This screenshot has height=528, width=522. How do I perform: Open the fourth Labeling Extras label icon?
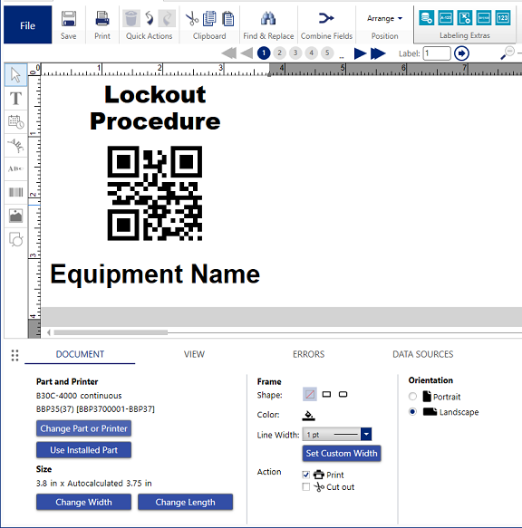click(x=484, y=17)
